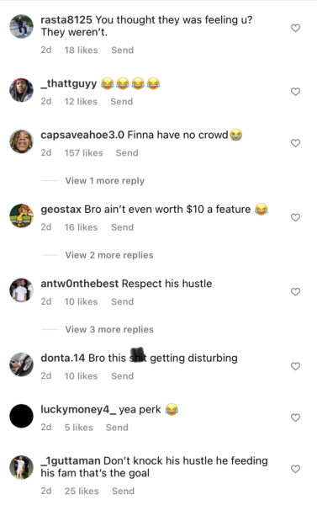Screen dimensions: 317x505
Task: Open luckymoney4_'s black profile picture
Action: [x=21, y=416]
